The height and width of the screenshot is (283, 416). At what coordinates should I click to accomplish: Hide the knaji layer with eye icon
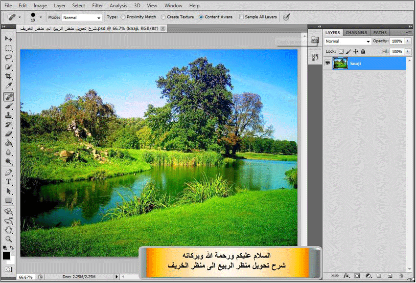[x=327, y=63]
